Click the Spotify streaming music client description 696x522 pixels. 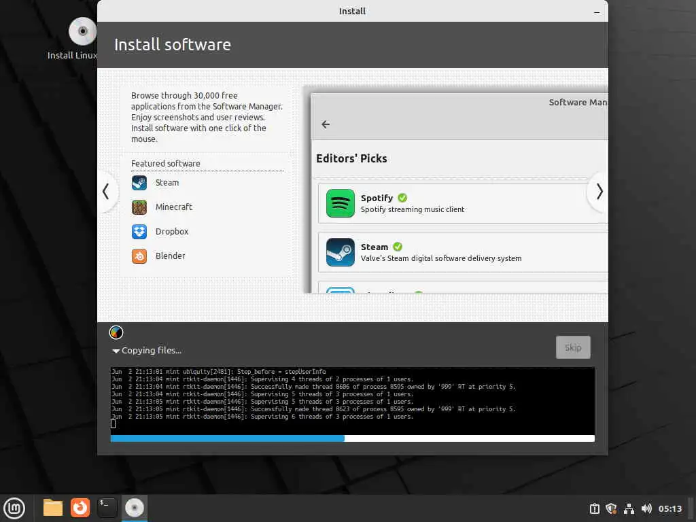tap(413, 209)
